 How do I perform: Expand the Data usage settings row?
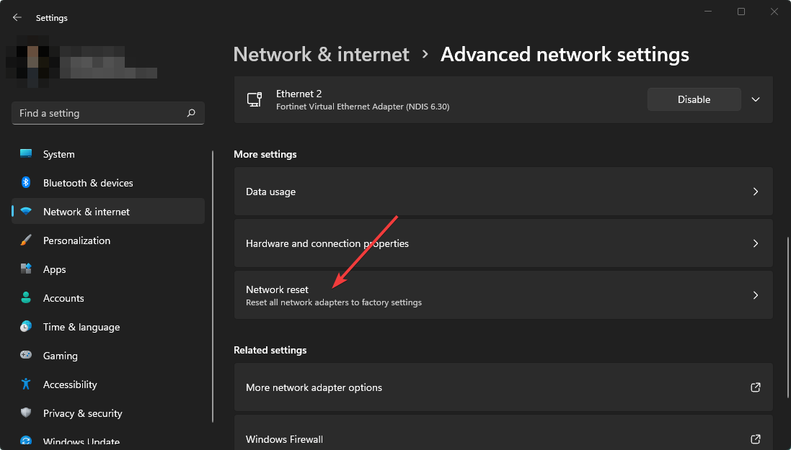pos(503,192)
